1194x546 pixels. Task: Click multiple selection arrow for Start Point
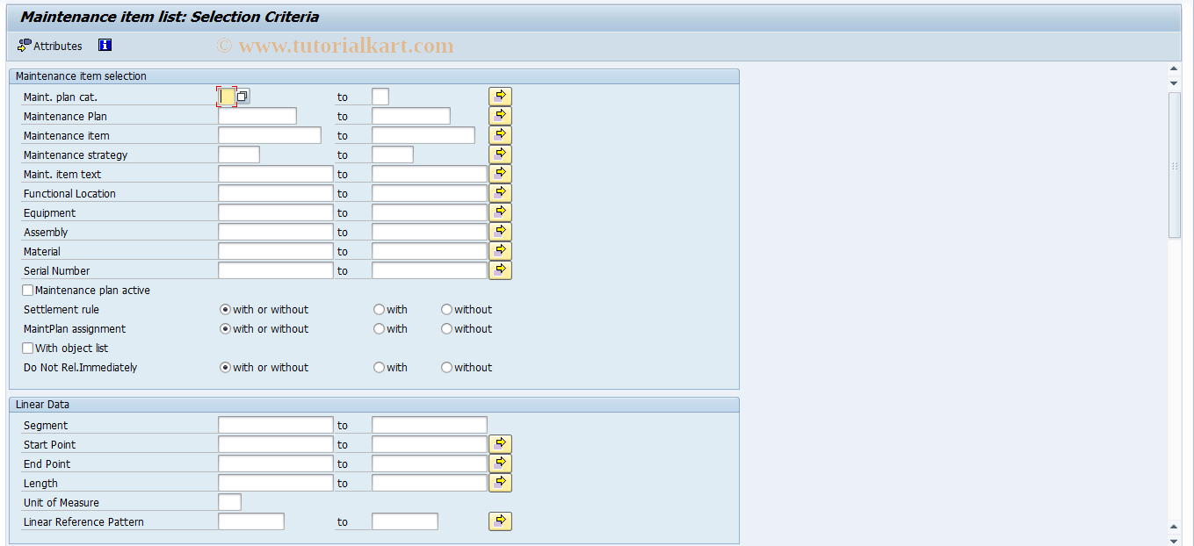(x=500, y=443)
